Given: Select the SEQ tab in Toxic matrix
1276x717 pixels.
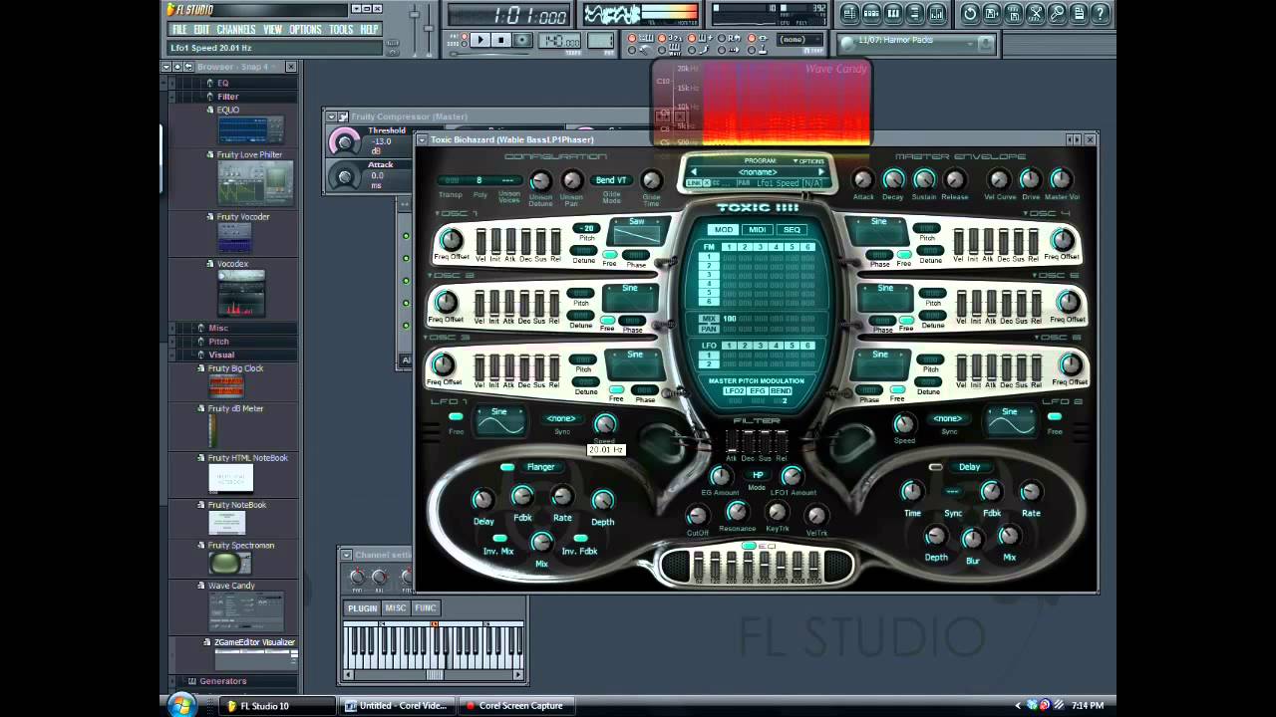Looking at the screenshot, I should (792, 230).
